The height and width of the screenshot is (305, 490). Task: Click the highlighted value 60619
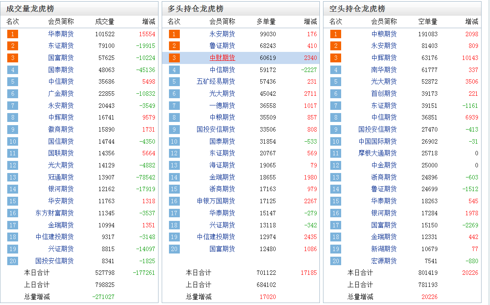(268, 58)
